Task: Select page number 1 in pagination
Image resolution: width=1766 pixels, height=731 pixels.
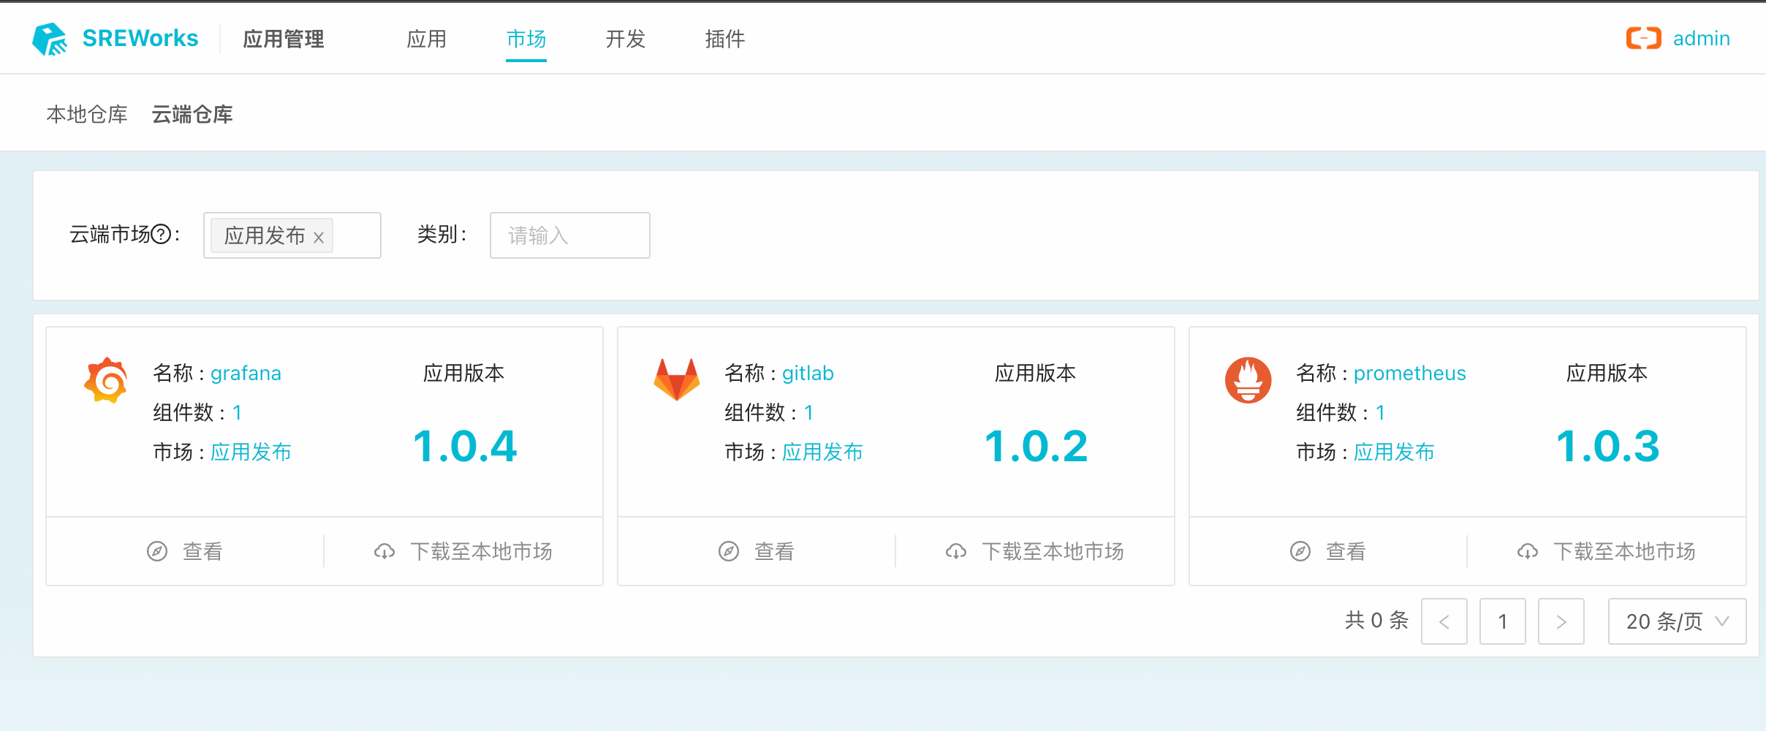Action: (1502, 621)
